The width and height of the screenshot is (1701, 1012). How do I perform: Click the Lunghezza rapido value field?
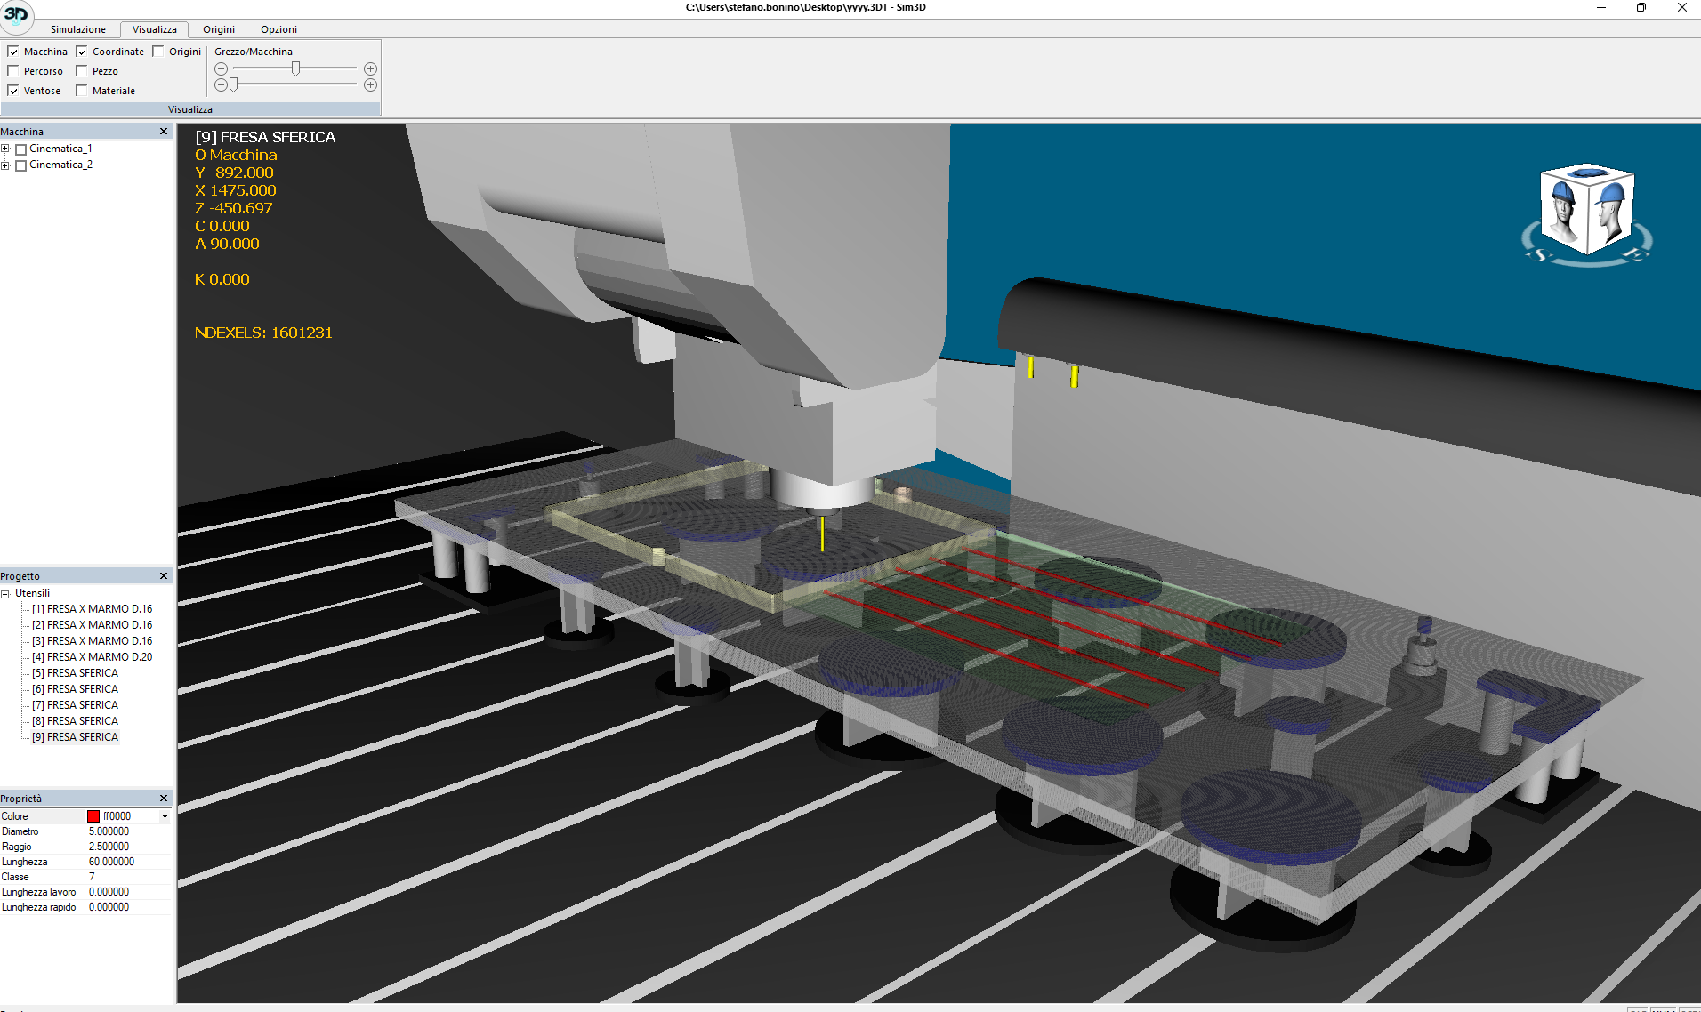[x=127, y=907]
